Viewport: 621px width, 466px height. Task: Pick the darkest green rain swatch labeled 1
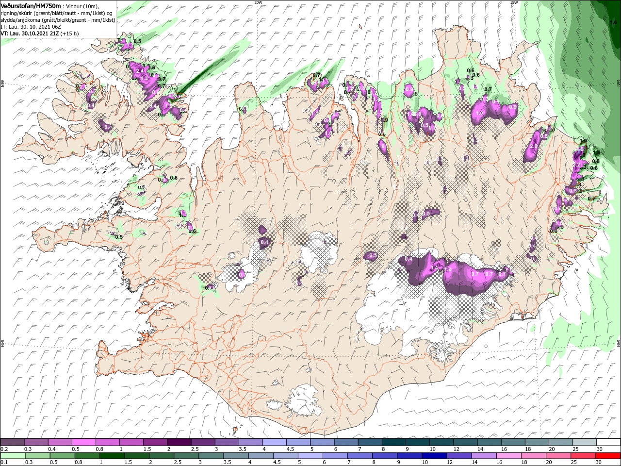pyautogui.click(x=112, y=456)
